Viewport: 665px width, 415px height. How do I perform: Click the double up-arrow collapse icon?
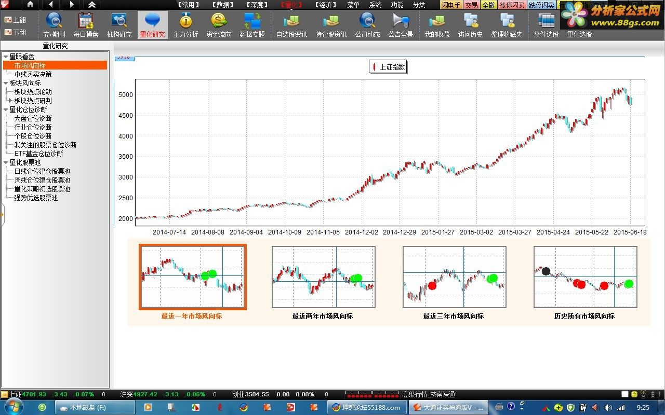(x=92, y=5)
